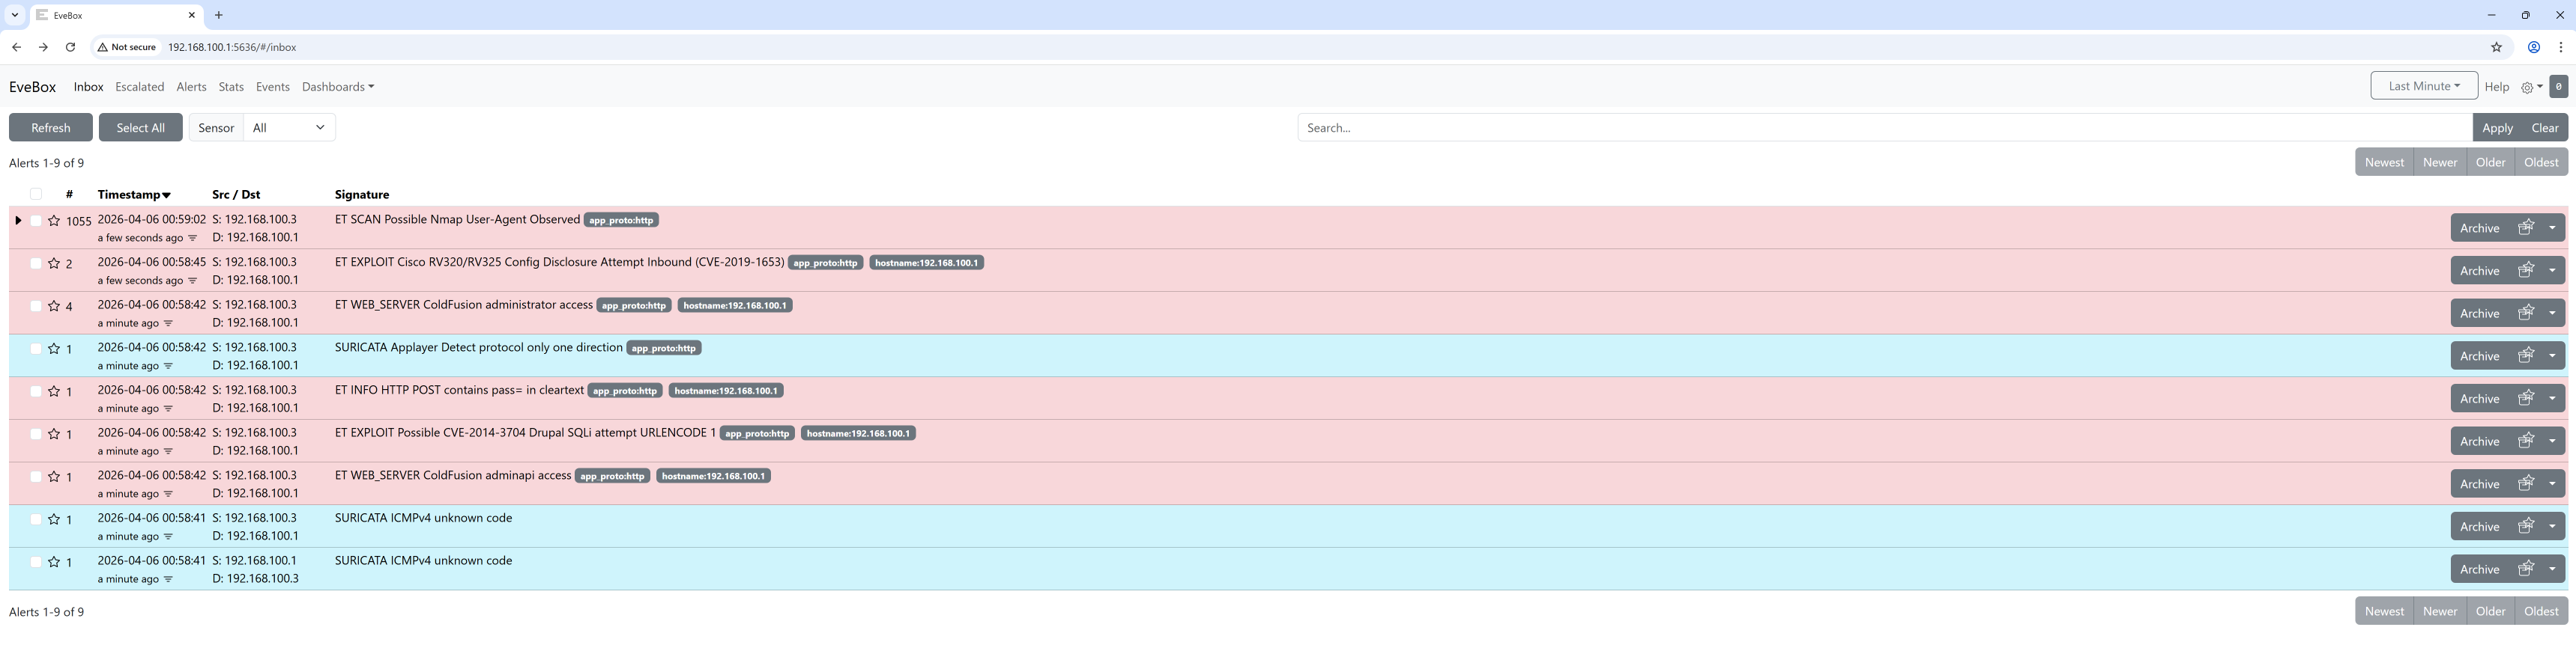
Task: Star the HTTP POST cleartext password alert
Action: pos(54,391)
